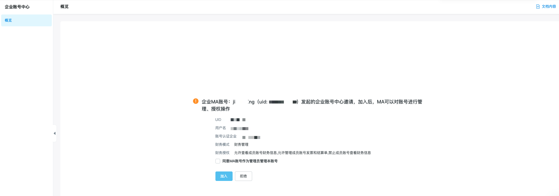This screenshot has width=559, height=196.
Task: Click the 财务管理 mode value
Action: click(x=241, y=145)
